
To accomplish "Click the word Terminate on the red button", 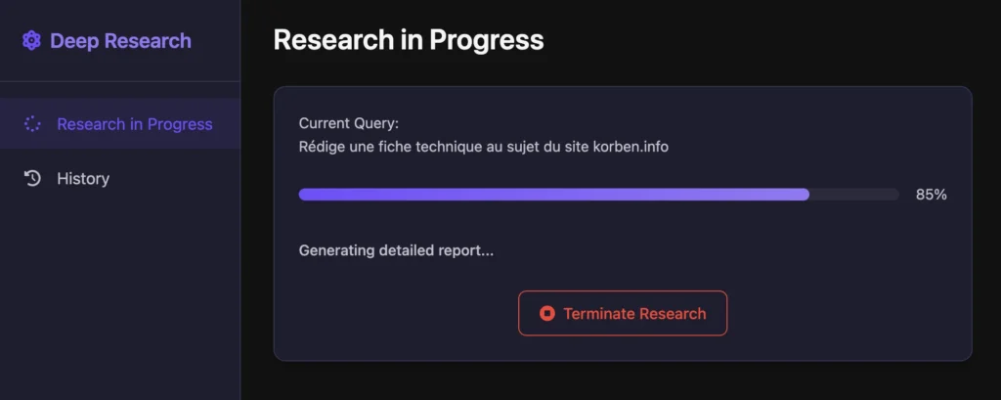I will coord(599,314).
